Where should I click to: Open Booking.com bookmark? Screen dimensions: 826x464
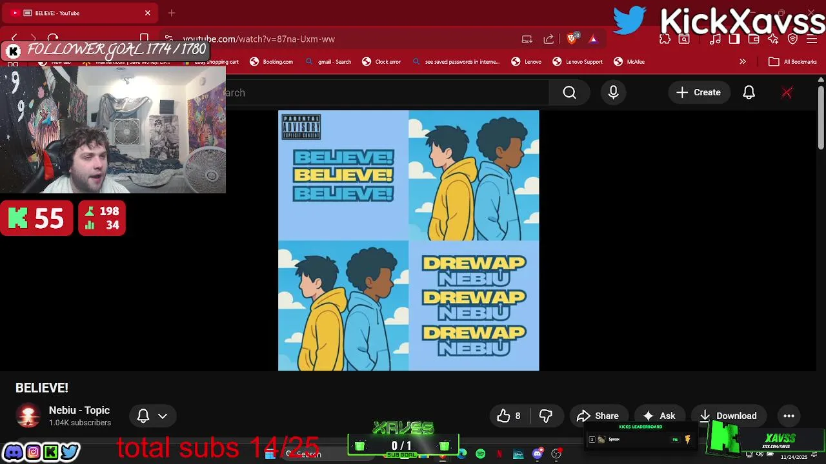[271, 62]
